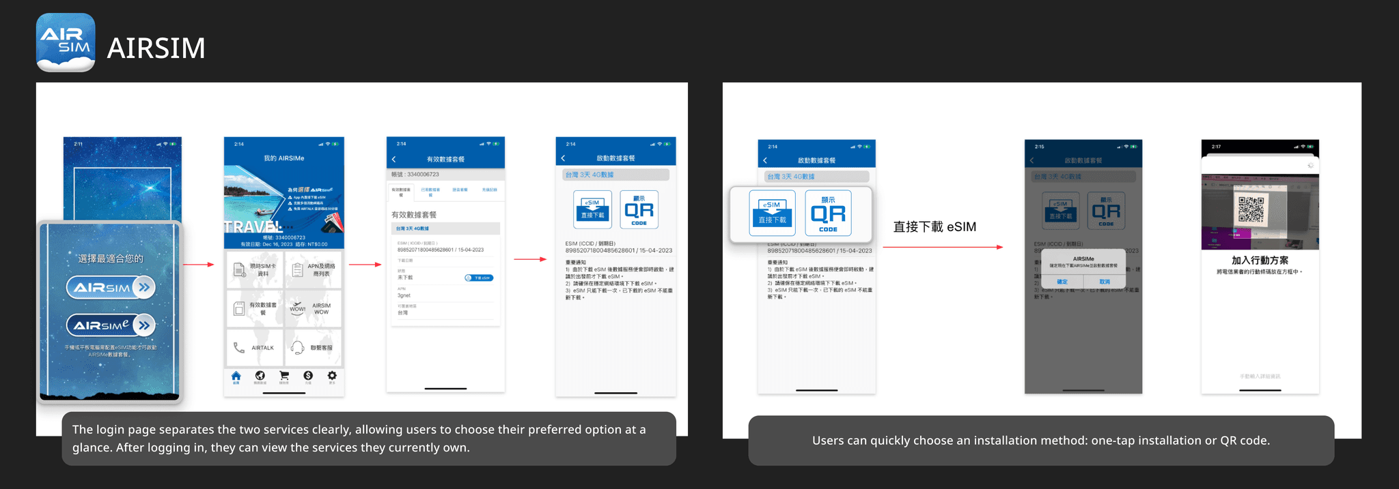Go back from the 有效數據套餐 screen
1399x489 pixels.
394,159
